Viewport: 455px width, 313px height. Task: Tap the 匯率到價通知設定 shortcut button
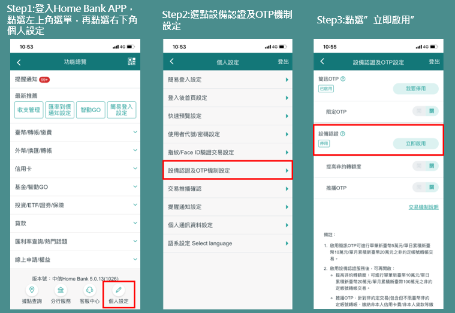[60, 110]
